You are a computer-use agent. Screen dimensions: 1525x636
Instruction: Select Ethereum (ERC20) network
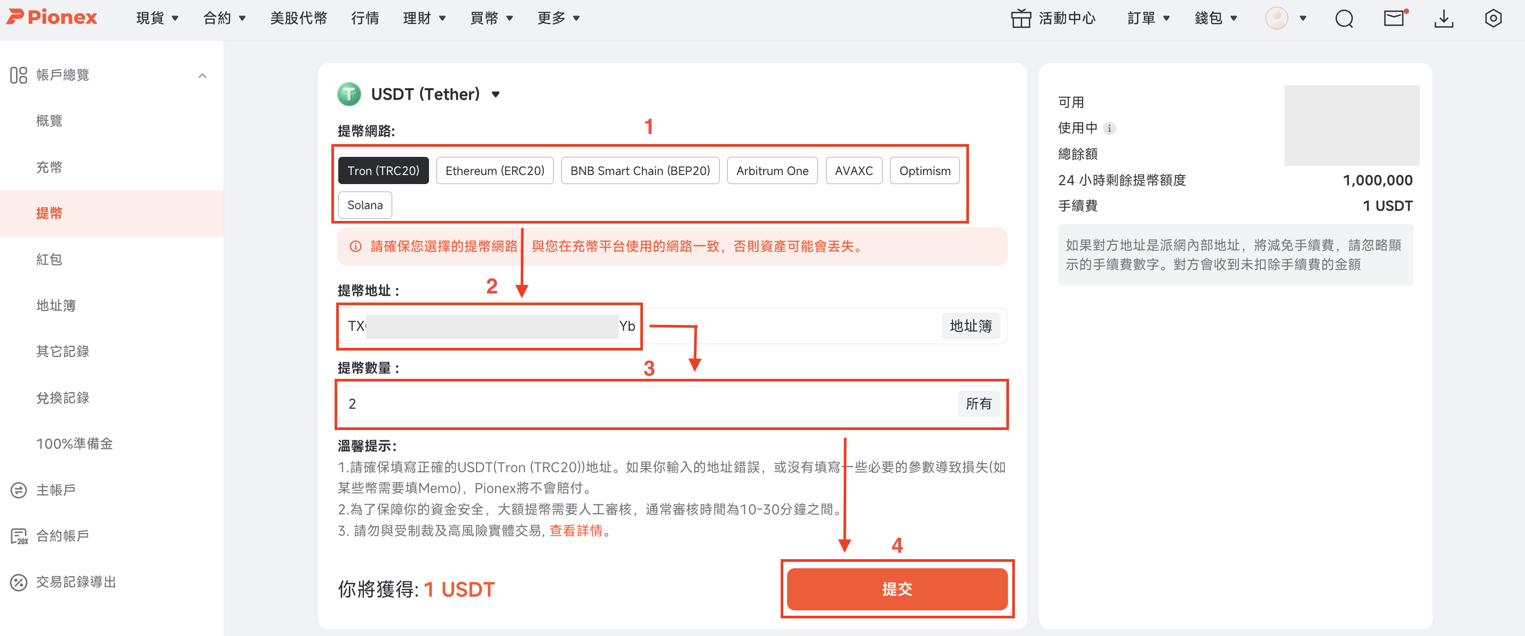[494, 171]
